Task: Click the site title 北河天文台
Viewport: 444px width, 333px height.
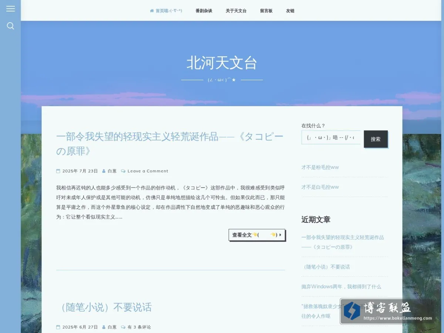Action: pos(222,63)
